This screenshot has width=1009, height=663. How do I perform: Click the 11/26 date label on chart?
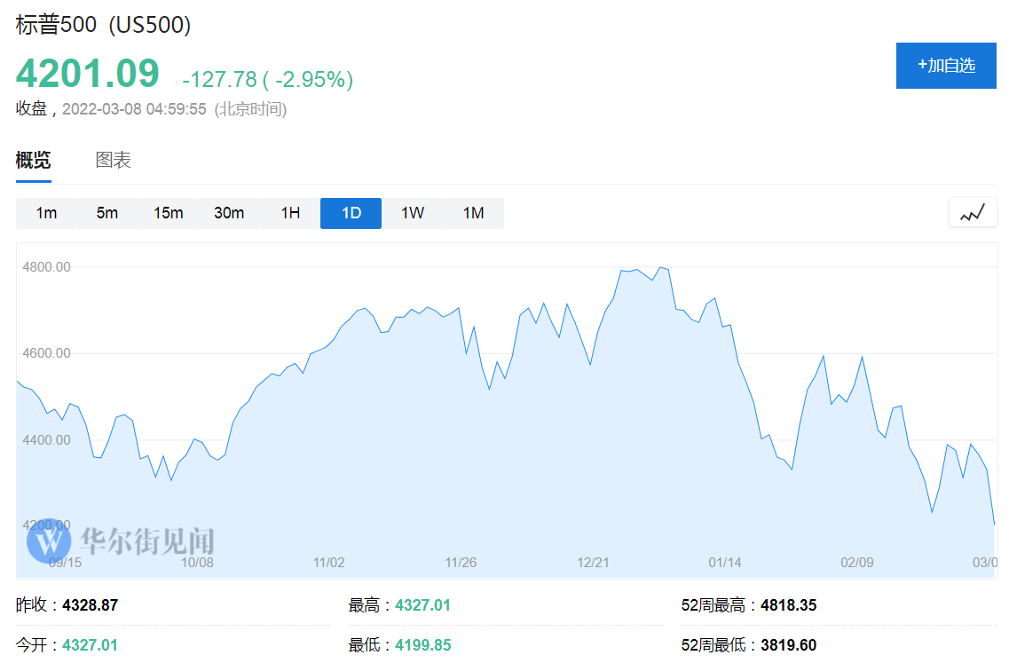click(x=461, y=563)
